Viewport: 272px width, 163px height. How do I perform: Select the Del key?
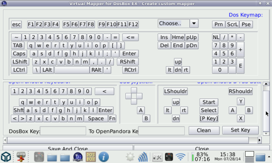[x=164, y=45]
